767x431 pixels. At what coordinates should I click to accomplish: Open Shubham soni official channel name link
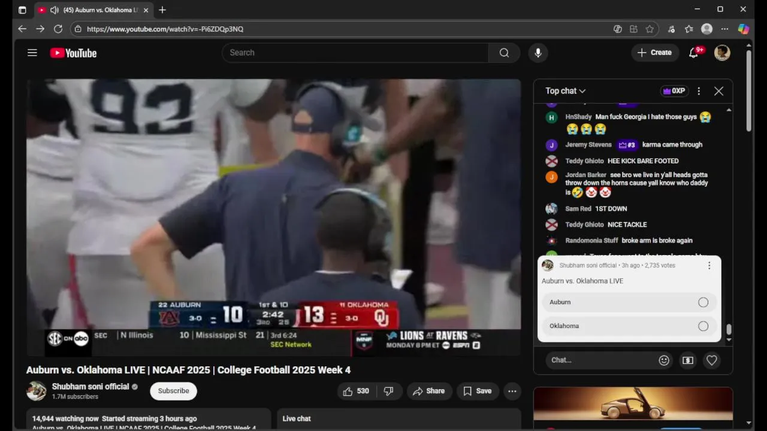[90, 387]
